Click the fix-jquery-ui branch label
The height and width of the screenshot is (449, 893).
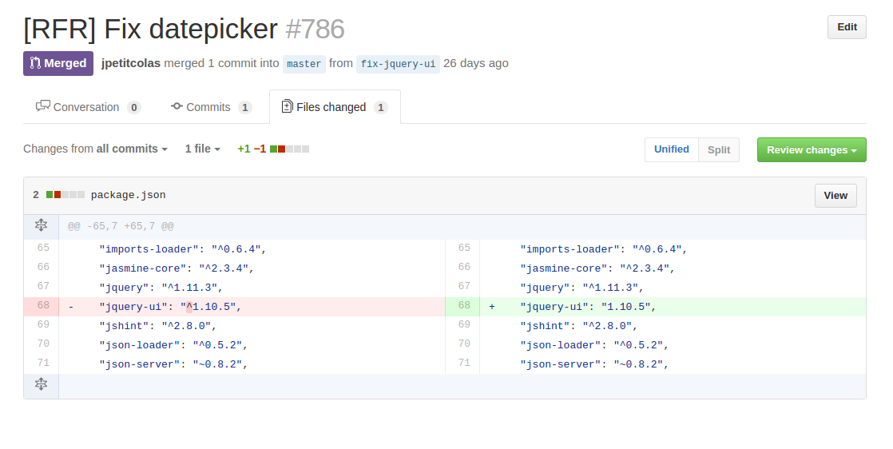[398, 64]
